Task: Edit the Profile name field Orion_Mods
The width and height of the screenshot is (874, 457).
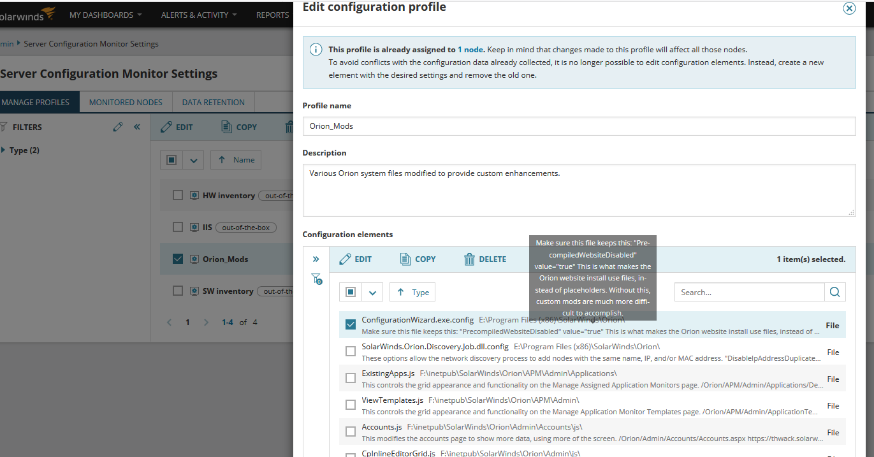Action: point(579,126)
